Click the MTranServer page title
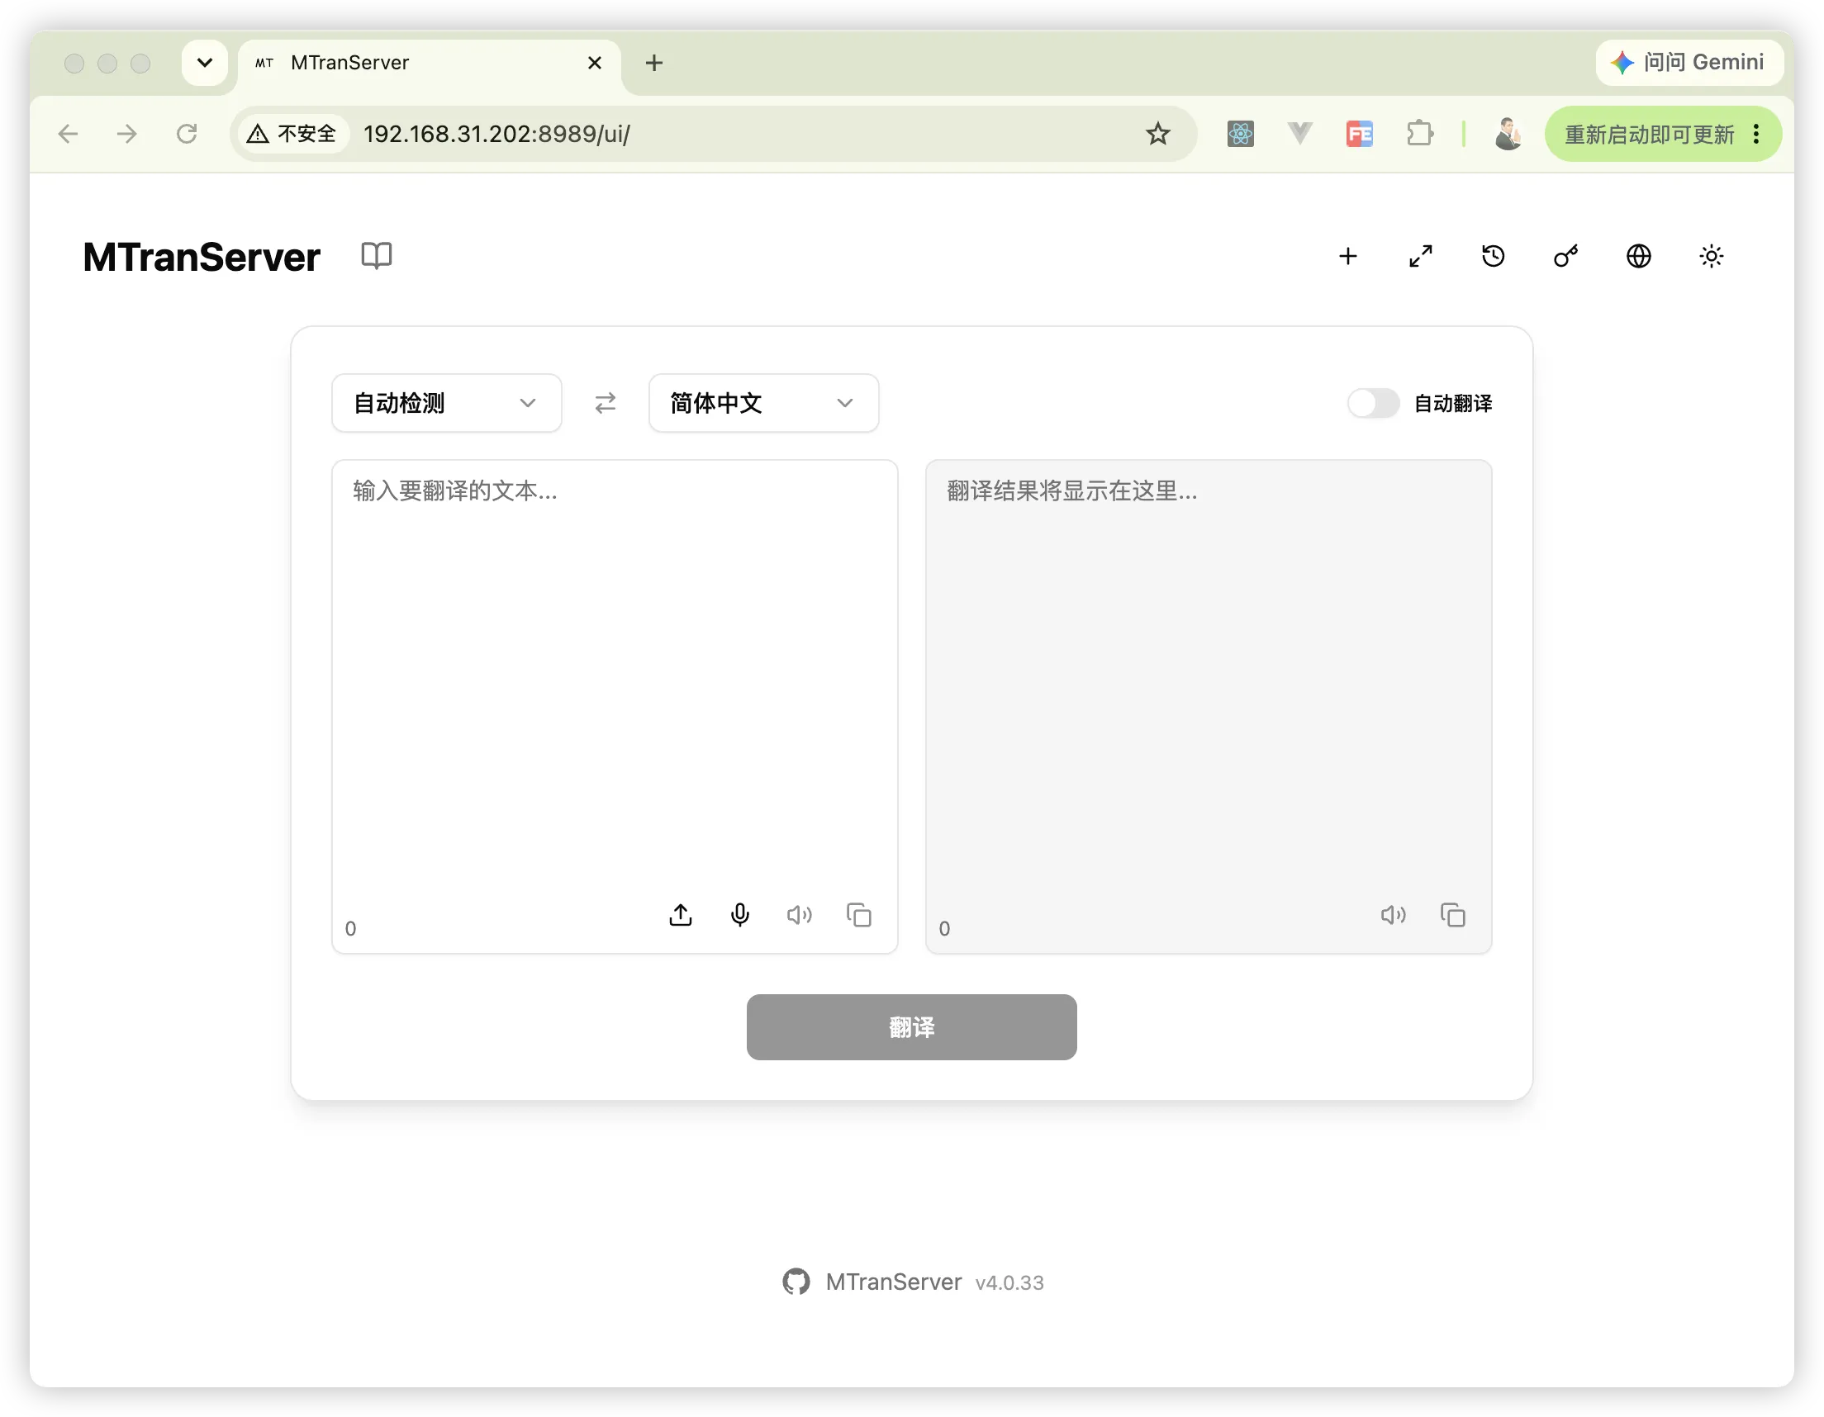Viewport: 1824px width, 1417px height. (x=202, y=257)
